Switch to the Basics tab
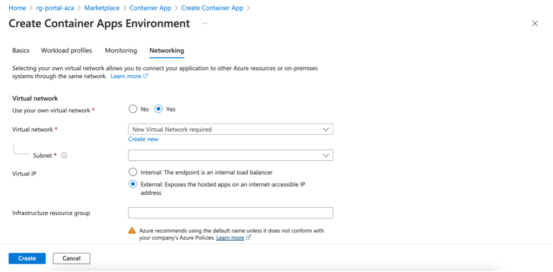 tap(21, 51)
